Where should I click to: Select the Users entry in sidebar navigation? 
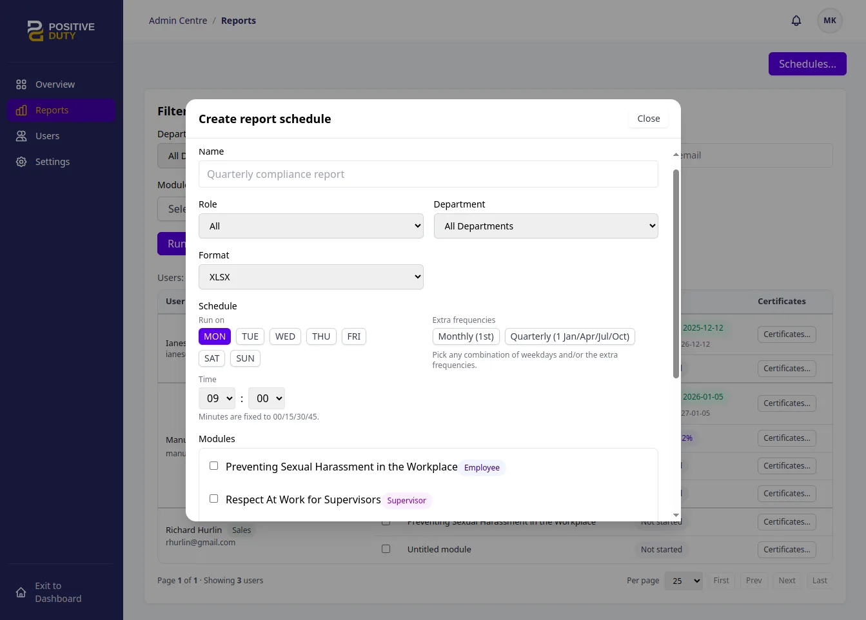[46, 135]
